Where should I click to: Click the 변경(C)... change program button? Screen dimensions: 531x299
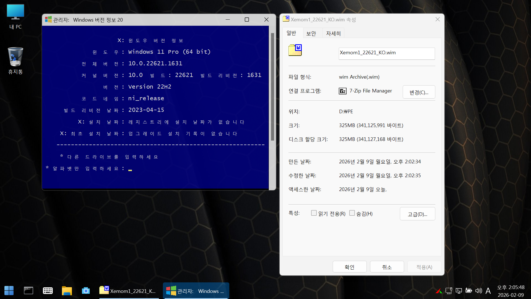[x=418, y=92]
